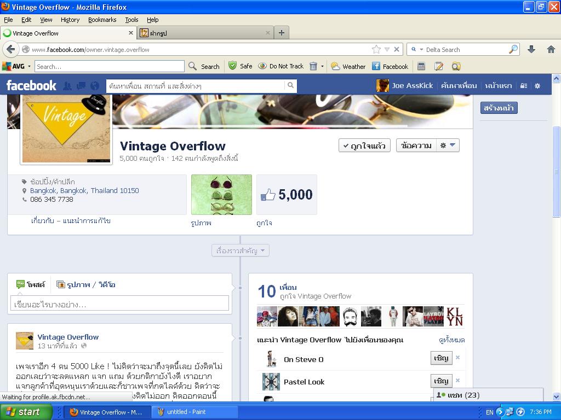Open the รูปภาพ photos thumbnail
This screenshot has height=420, width=561.
point(221,195)
